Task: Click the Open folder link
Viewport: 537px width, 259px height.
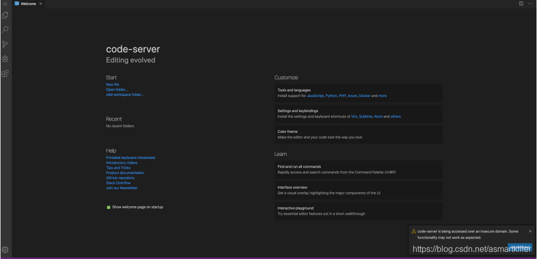Action: point(117,90)
